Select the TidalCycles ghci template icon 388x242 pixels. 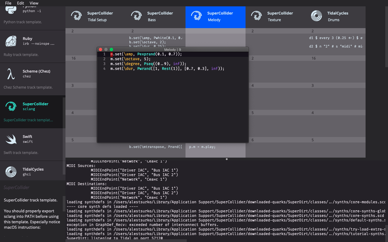pos(11,172)
